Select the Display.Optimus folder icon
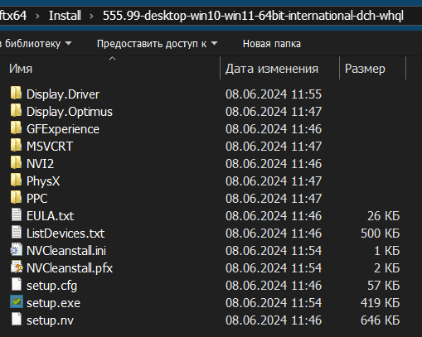Screen dimensions: 422x337 tap(16, 110)
